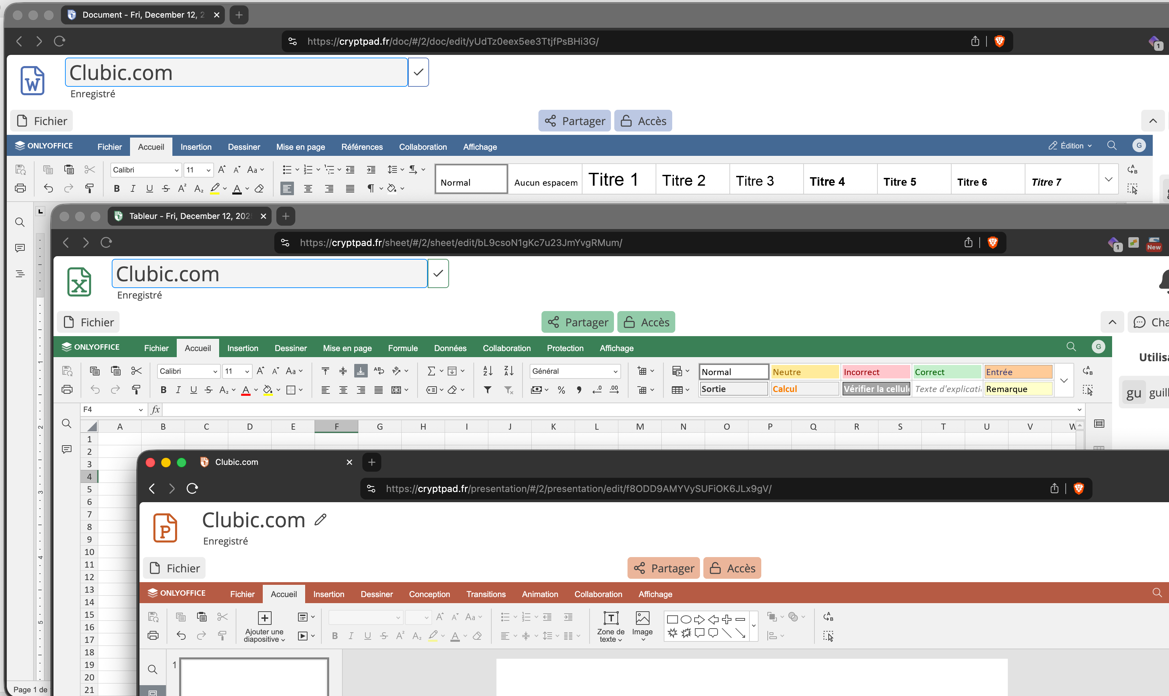Click print icon in presentation toolbar

(x=153, y=635)
